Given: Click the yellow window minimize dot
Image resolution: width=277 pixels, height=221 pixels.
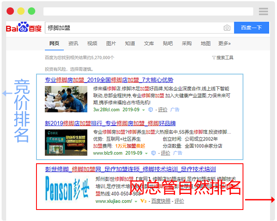Looking at the screenshot, I should pos(21,11).
